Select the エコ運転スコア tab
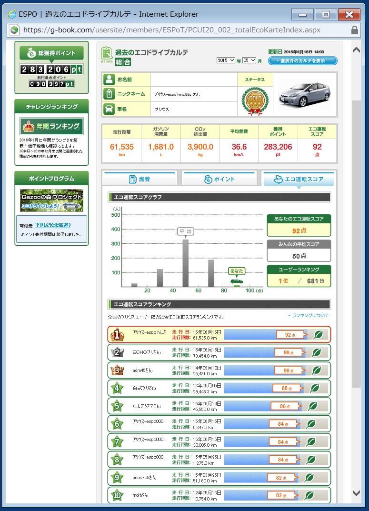The height and width of the screenshot is (511, 369). (x=299, y=179)
